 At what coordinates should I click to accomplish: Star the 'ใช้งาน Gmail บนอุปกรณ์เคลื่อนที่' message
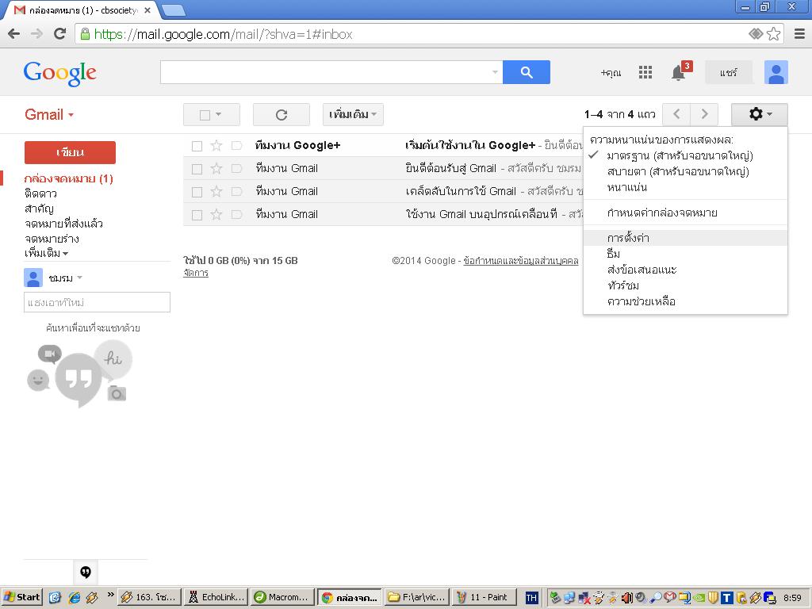pos(216,214)
